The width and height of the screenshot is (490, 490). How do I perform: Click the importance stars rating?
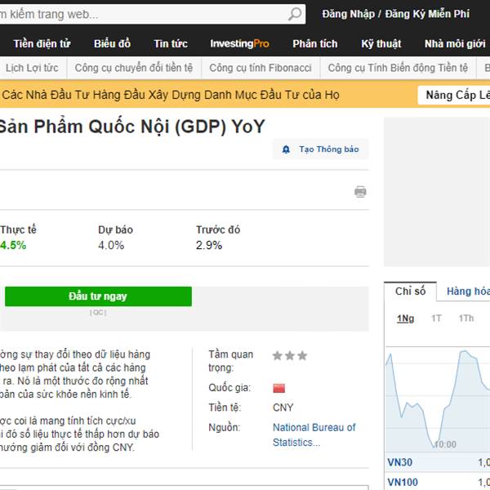pos(290,356)
